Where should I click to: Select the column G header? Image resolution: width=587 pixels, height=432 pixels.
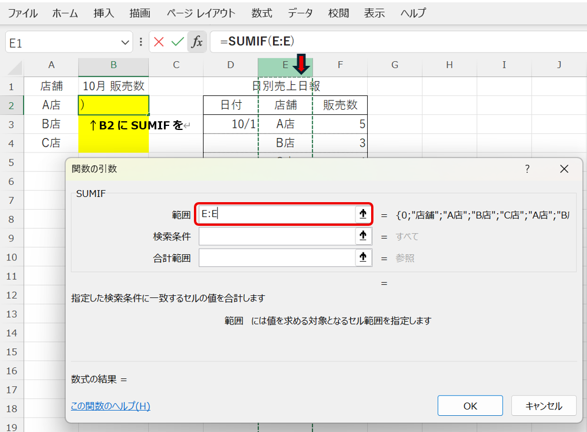tap(395, 65)
